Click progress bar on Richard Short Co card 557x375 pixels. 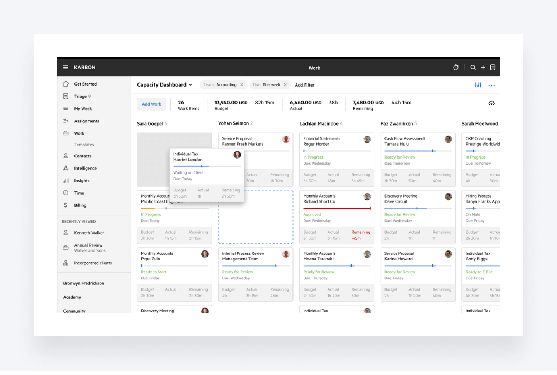point(336,208)
